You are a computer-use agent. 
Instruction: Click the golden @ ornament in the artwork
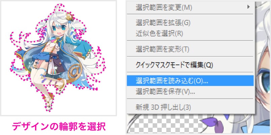coord(75,71)
